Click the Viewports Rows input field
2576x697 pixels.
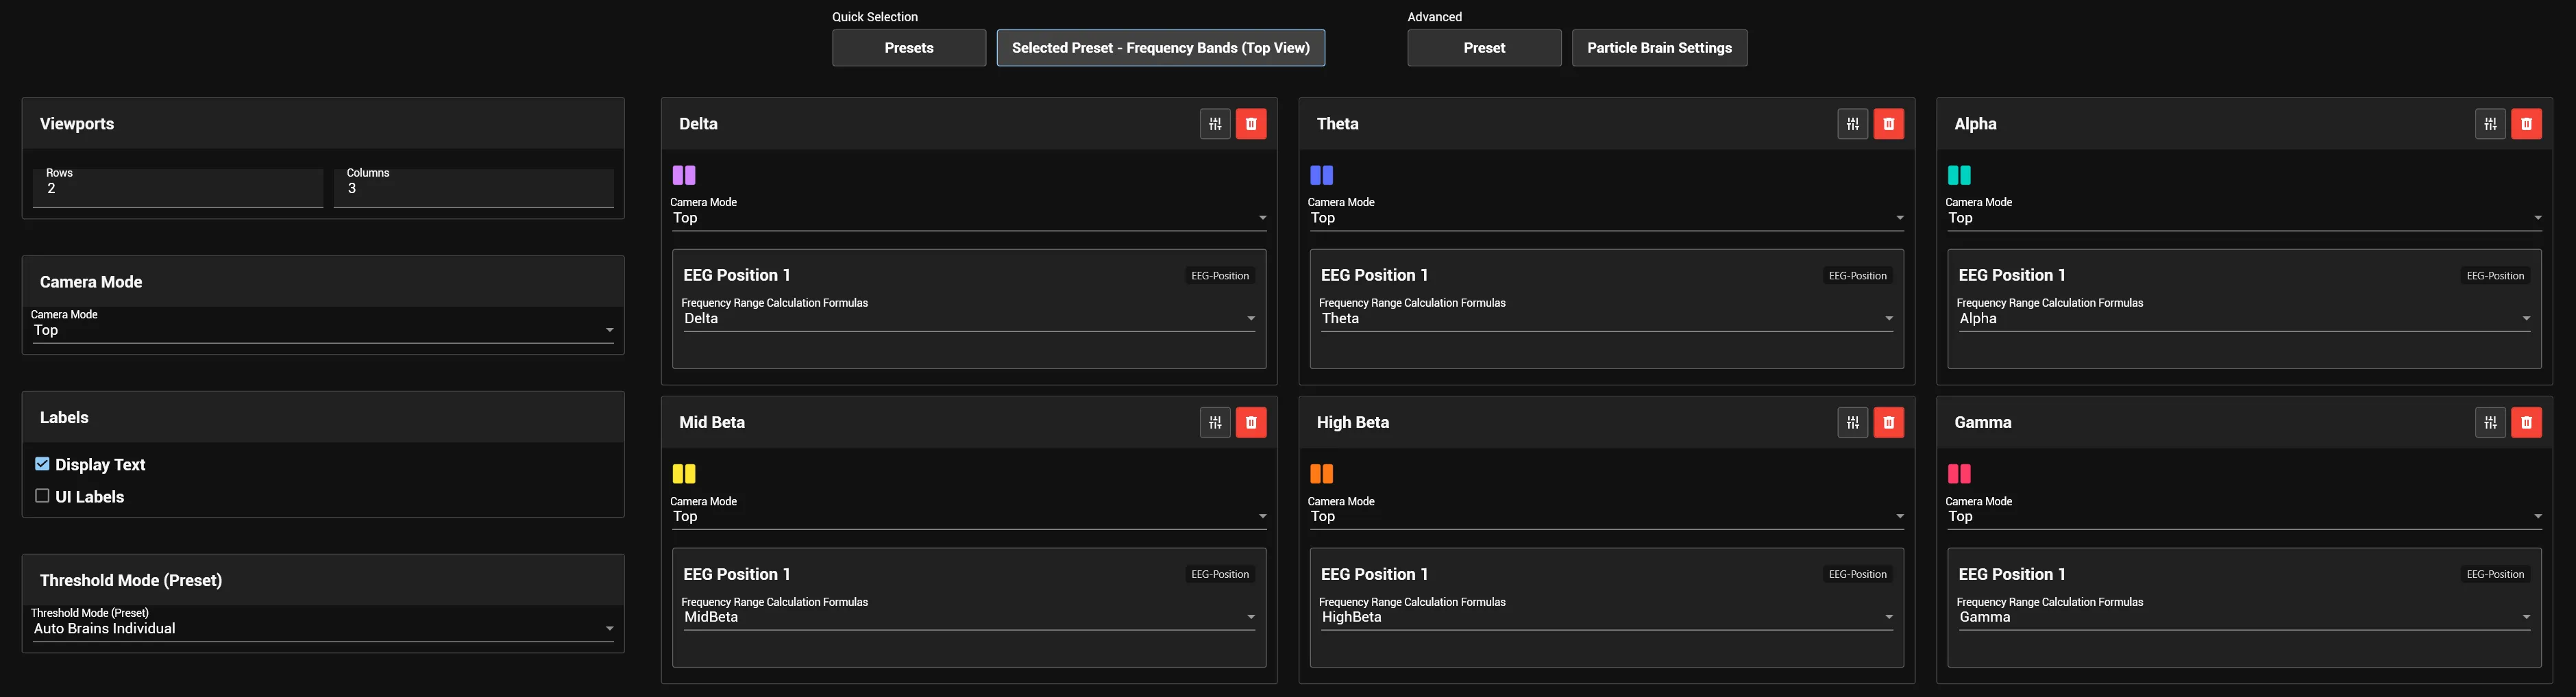tap(178, 188)
